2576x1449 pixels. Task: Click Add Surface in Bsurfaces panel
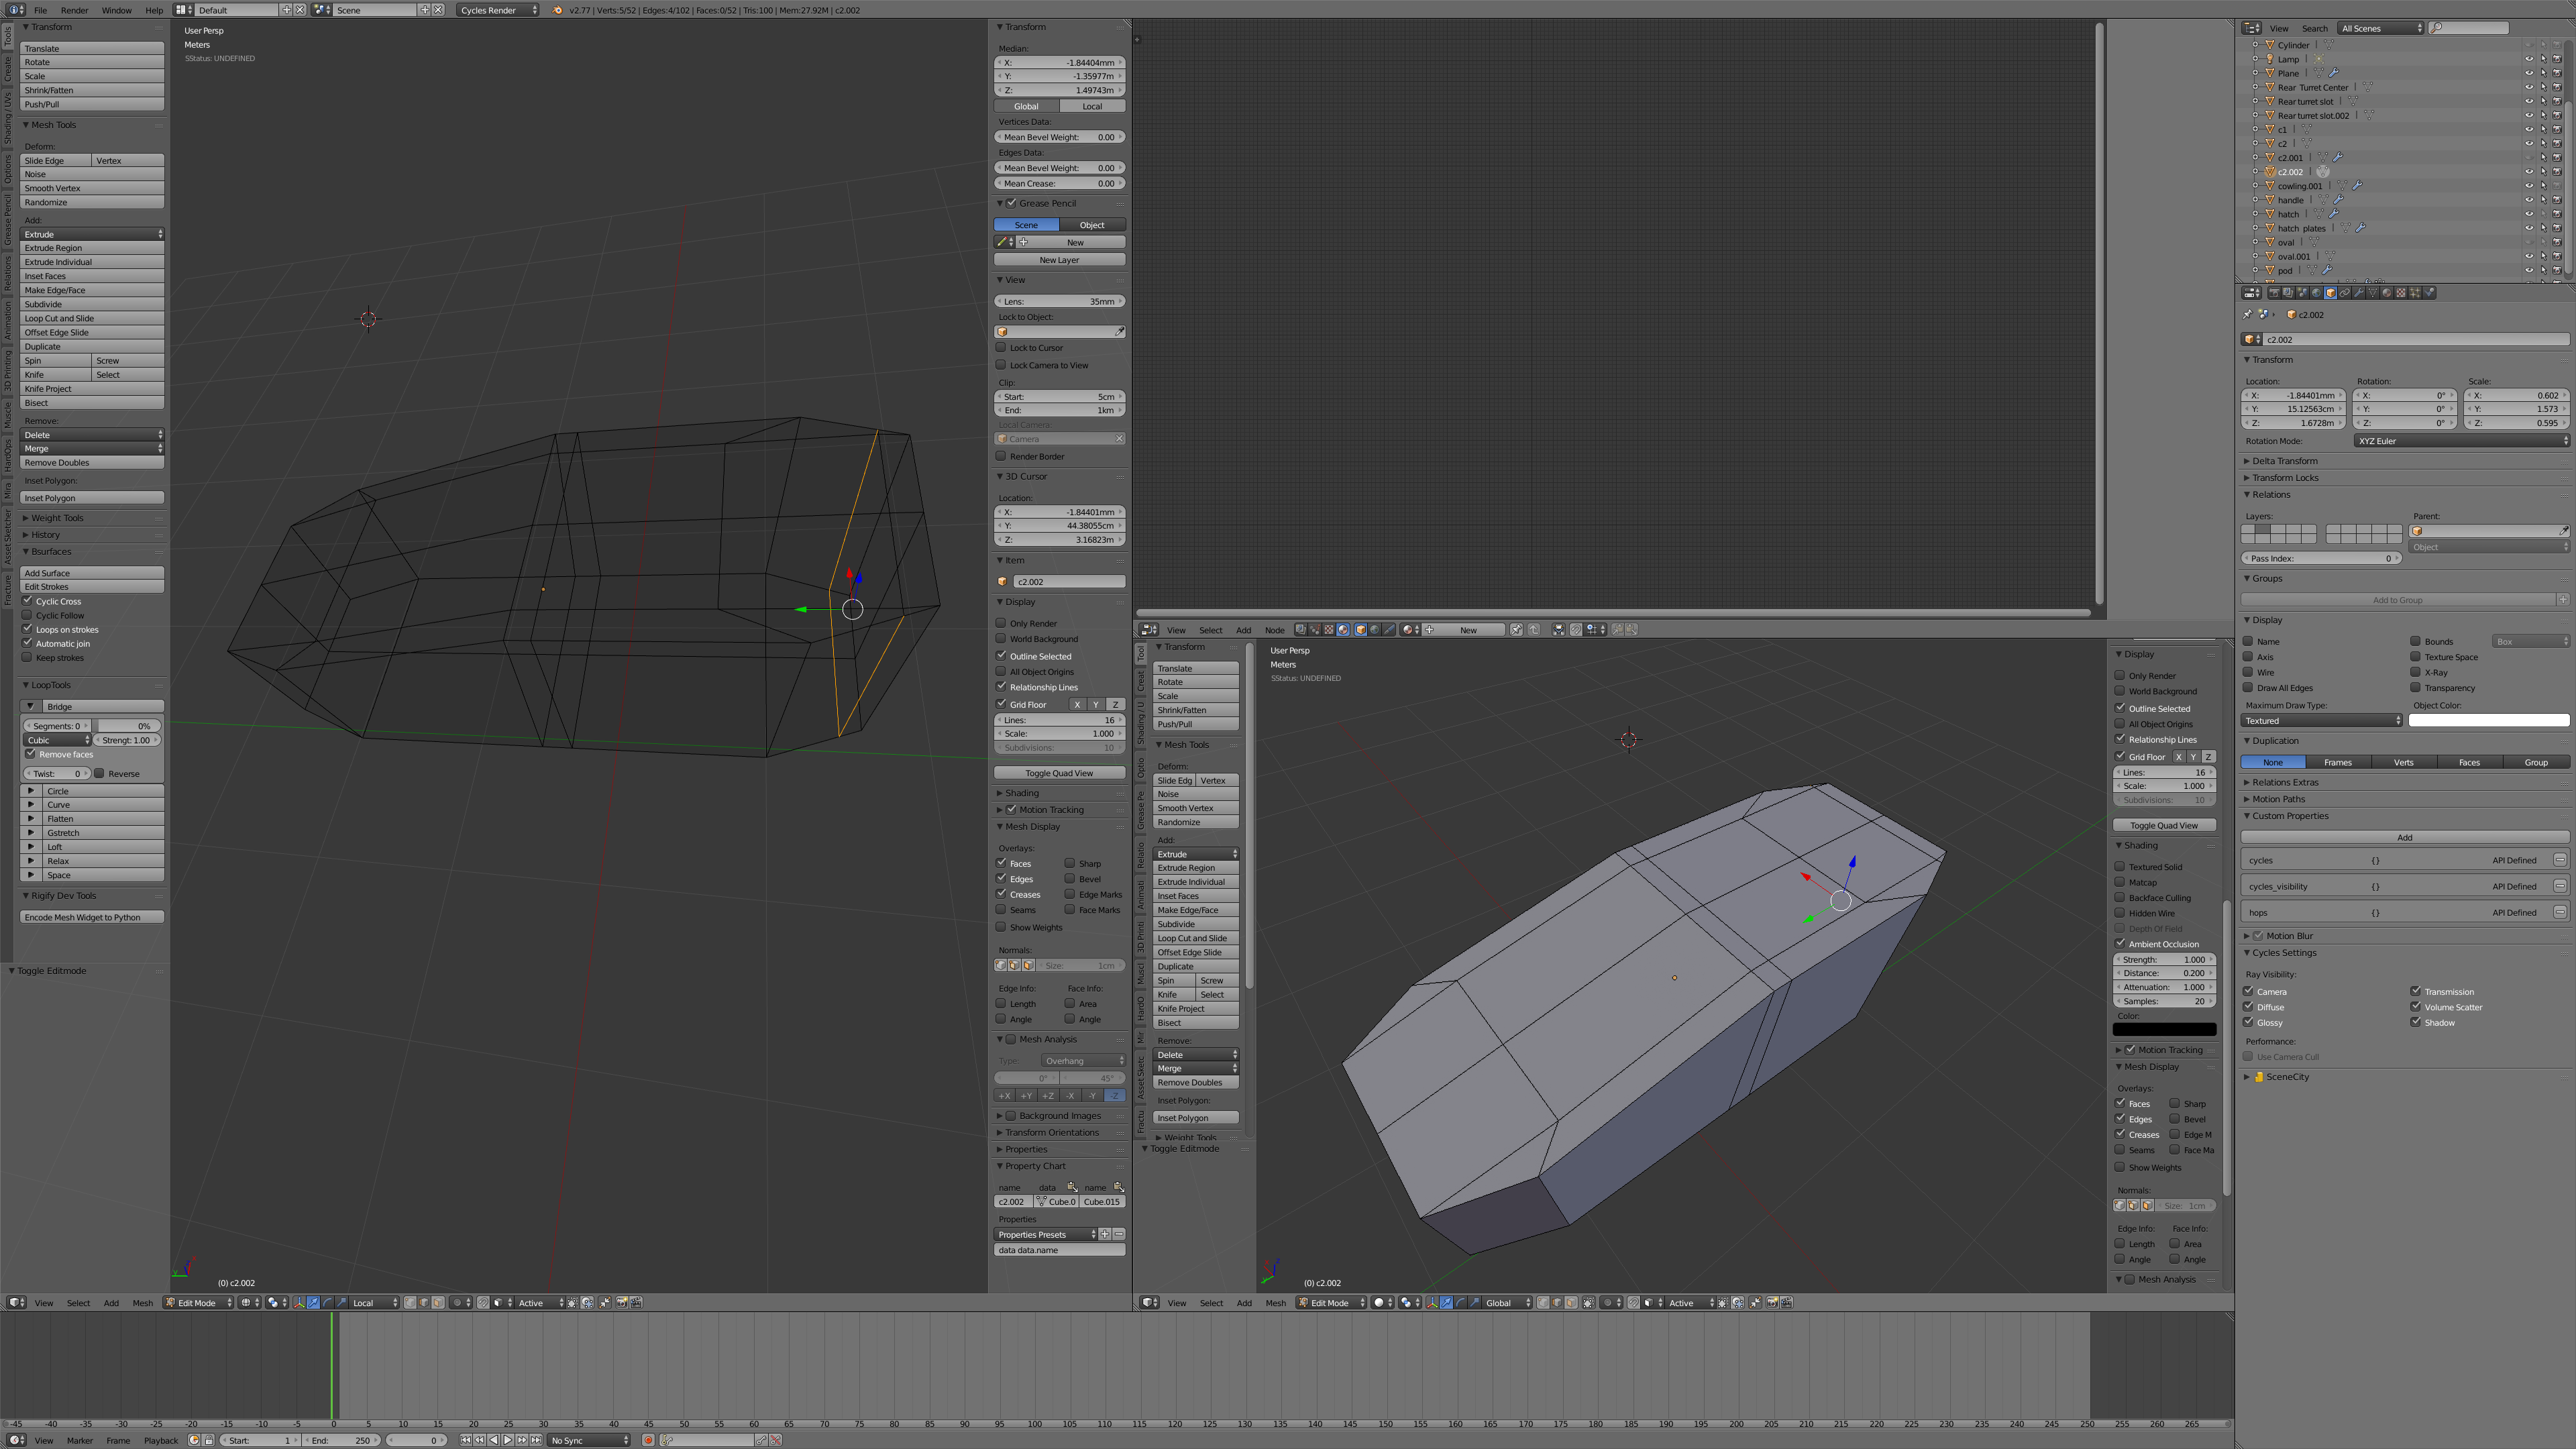(92, 572)
